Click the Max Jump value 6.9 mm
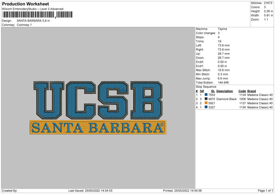Screen dimensions: 275x194 coord(223,78)
